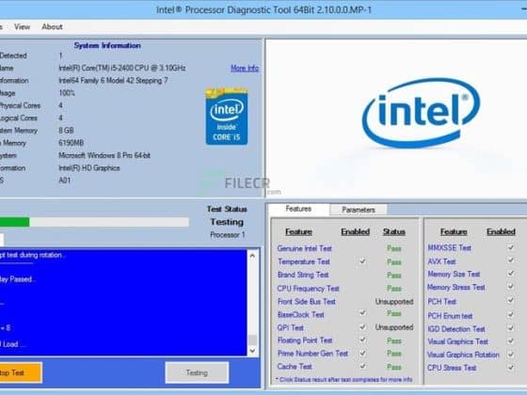Select the AVX Test label
527x395 pixels.
pos(441,261)
